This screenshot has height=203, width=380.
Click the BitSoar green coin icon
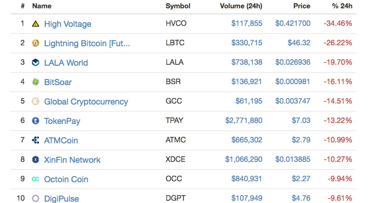point(36,82)
